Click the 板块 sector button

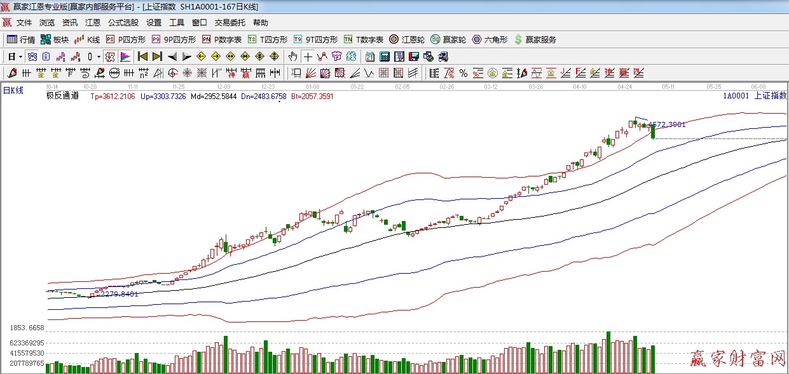point(54,39)
